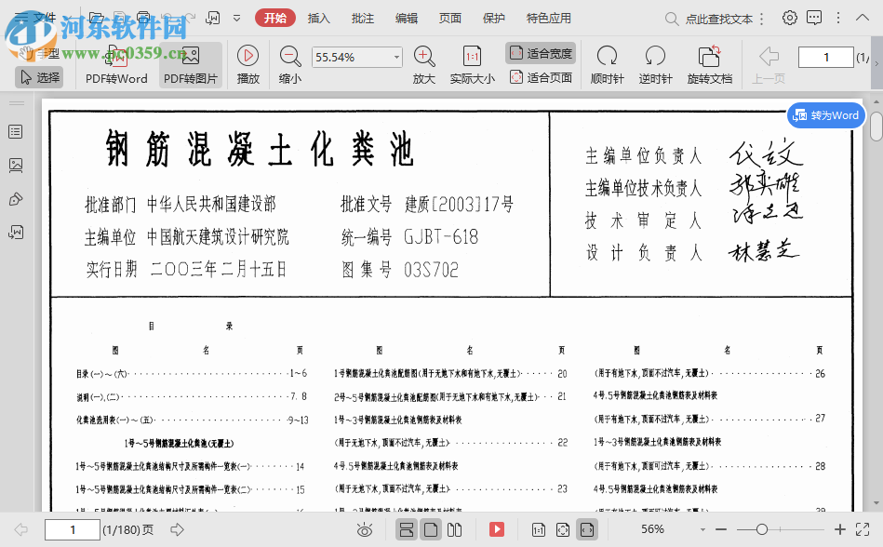Open the 批注 ribbon tab
883x547 pixels.
click(362, 17)
